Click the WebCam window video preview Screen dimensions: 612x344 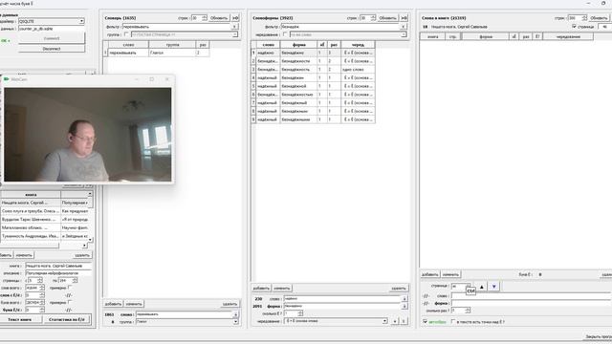pyautogui.click(x=87, y=135)
